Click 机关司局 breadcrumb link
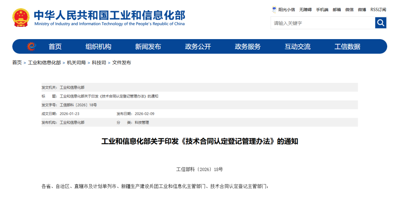Image resolution: width=396 pixels, height=197 pixels. [x=76, y=63]
